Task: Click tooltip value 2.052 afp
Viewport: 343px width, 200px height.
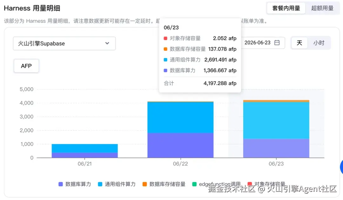Action: click(x=225, y=38)
